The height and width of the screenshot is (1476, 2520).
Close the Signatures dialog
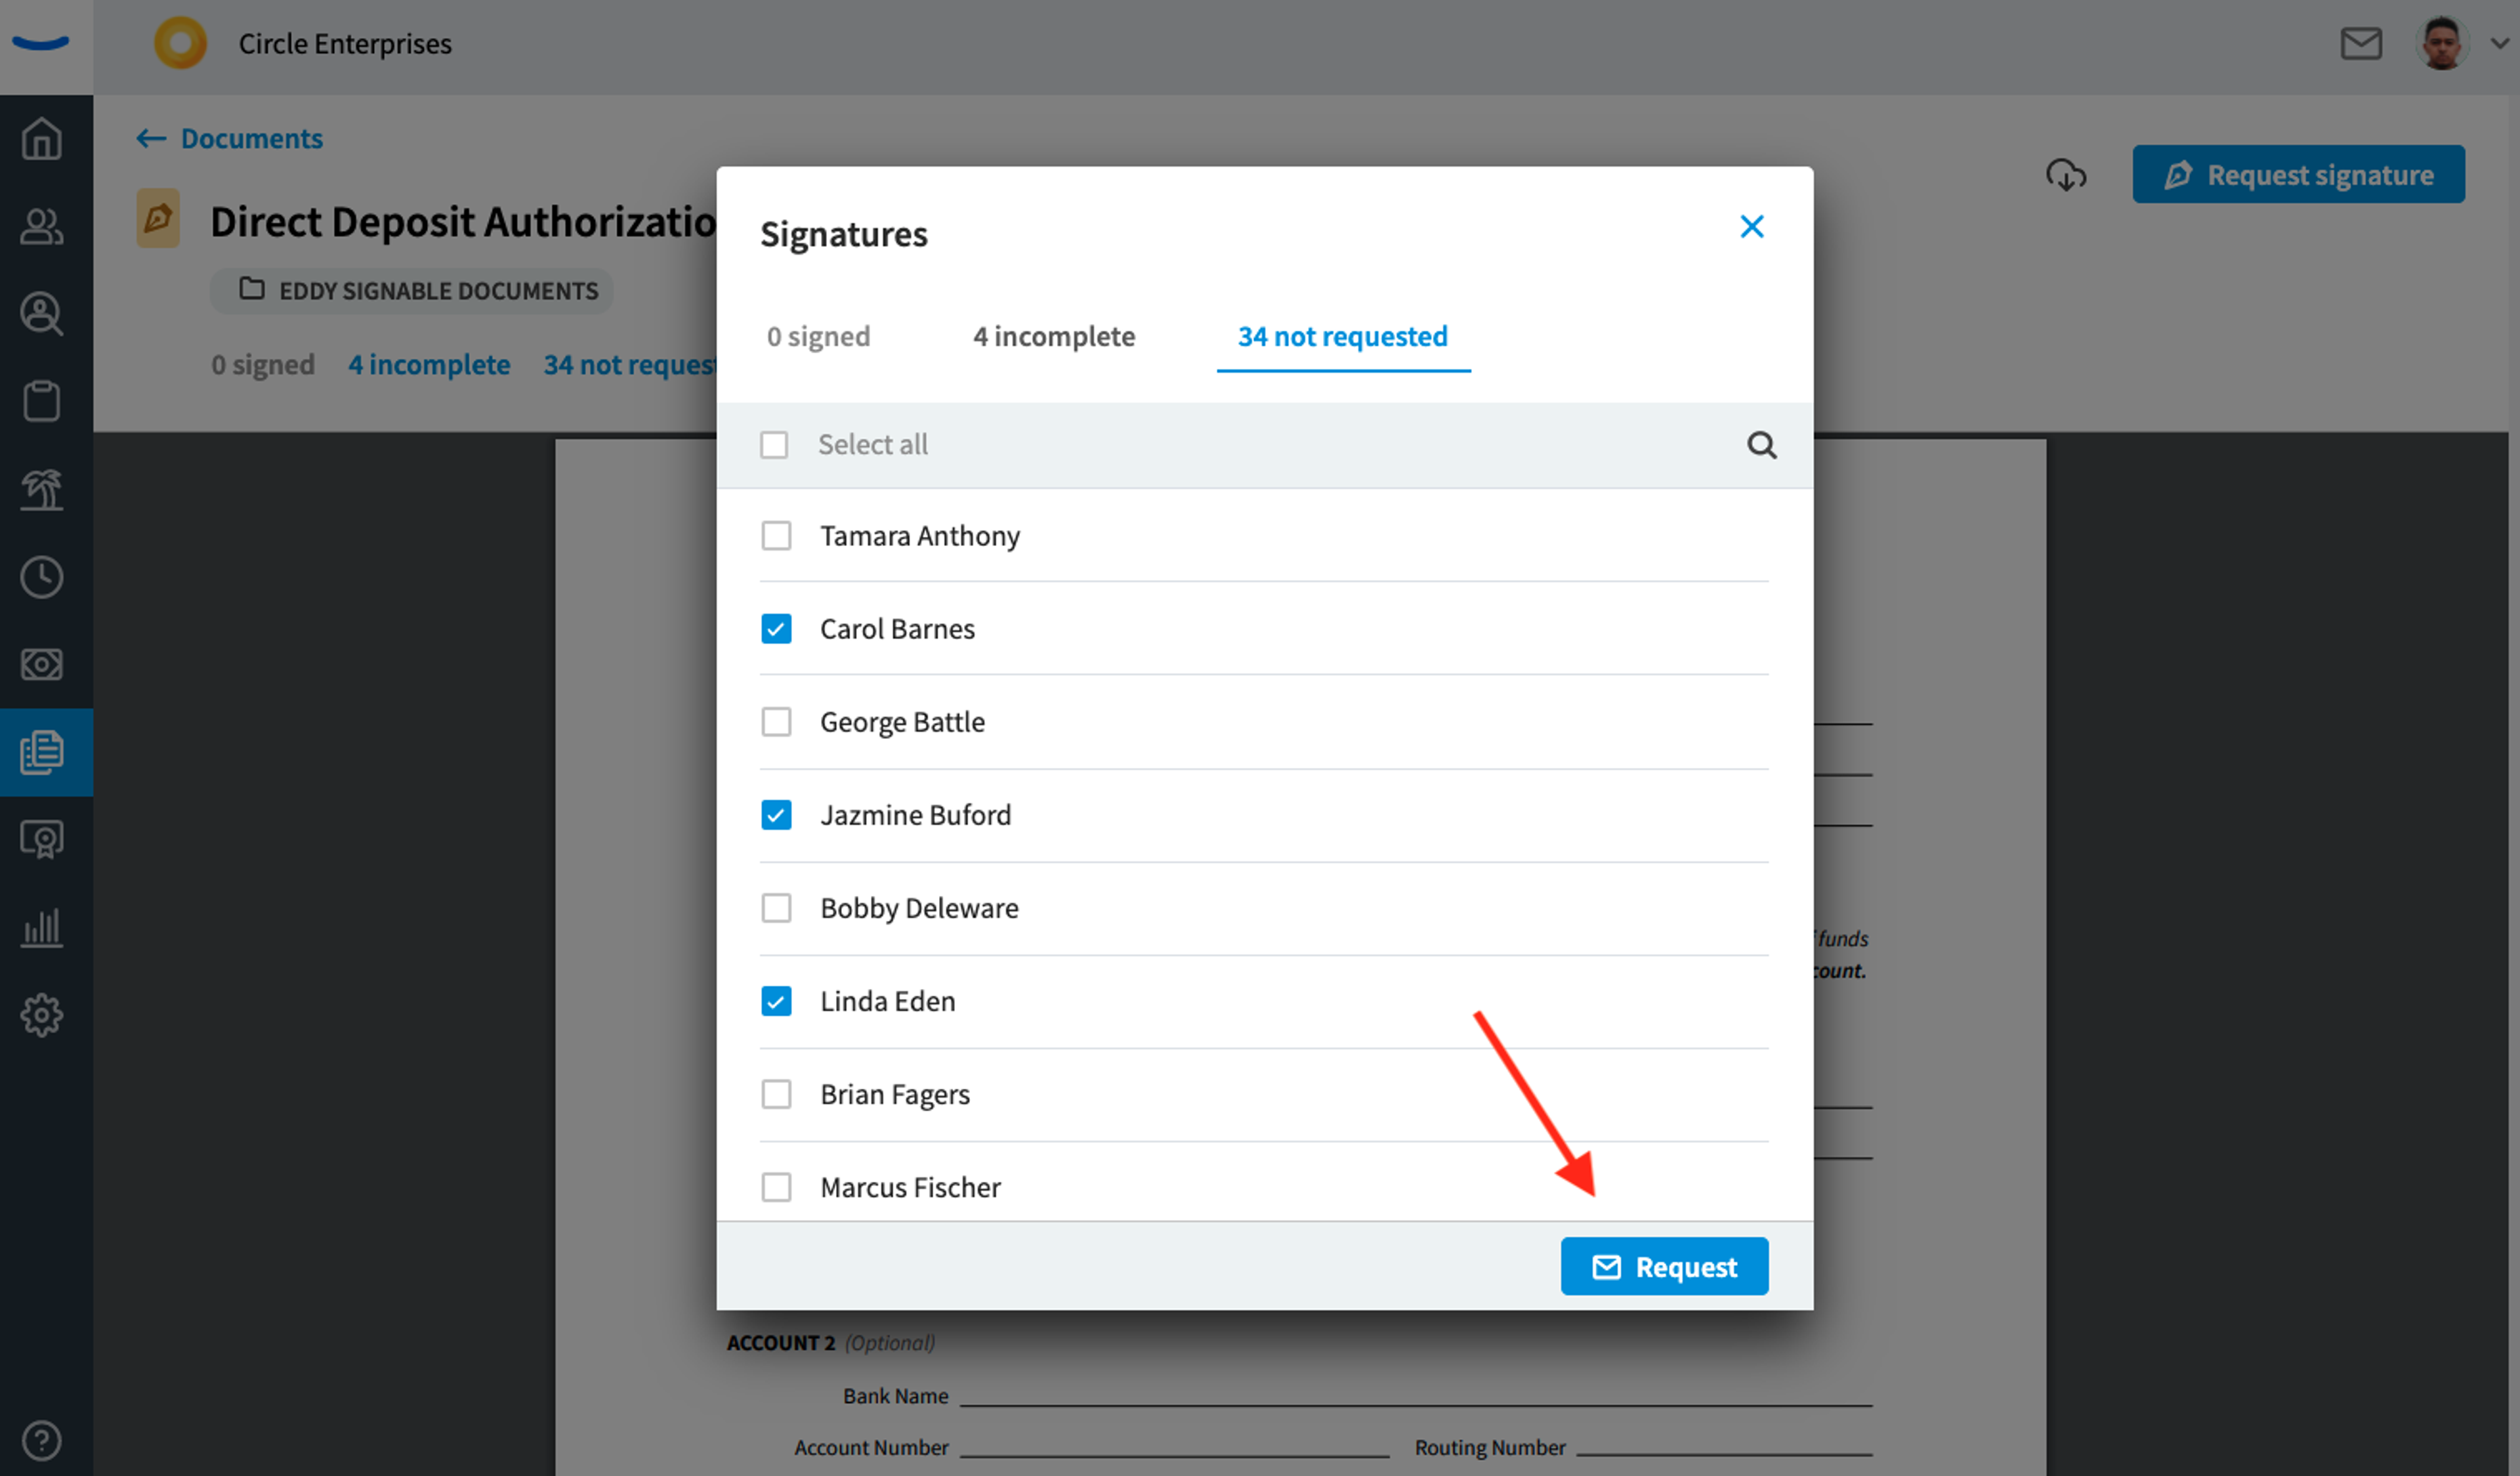pos(1751,227)
